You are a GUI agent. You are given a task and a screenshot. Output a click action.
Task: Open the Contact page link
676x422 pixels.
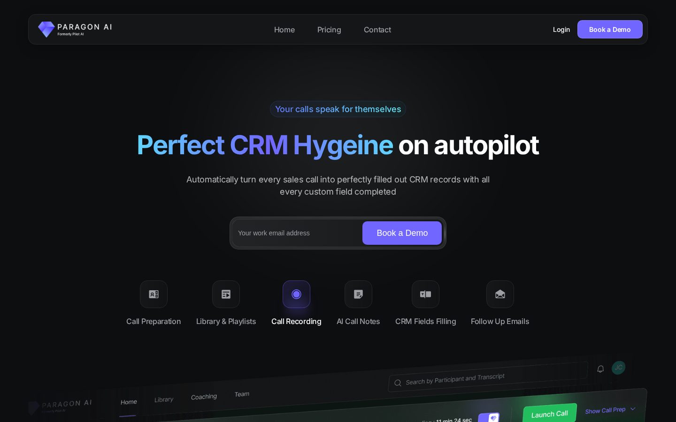(x=377, y=30)
